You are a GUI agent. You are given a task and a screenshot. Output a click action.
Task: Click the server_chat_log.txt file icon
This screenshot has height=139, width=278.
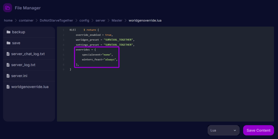tap(8, 54)
